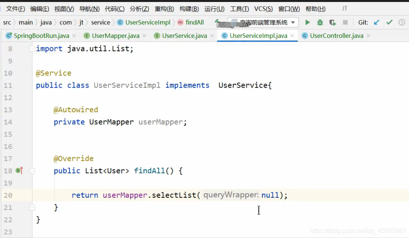Image resolution: width=409 pixels, height=238 pixels.
Task: Open the 构建(B) menu
Action: (189, 9)
